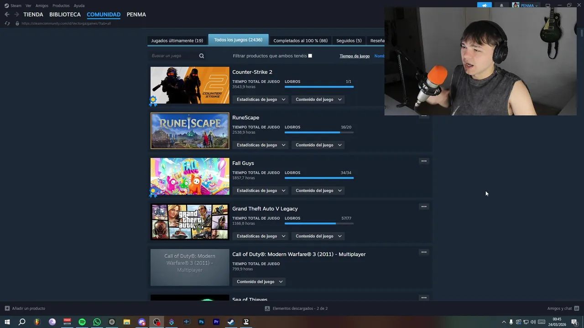The image size is (584, 328).
Task: Sort by Tiempo de juego
Action: coord(355,56)
